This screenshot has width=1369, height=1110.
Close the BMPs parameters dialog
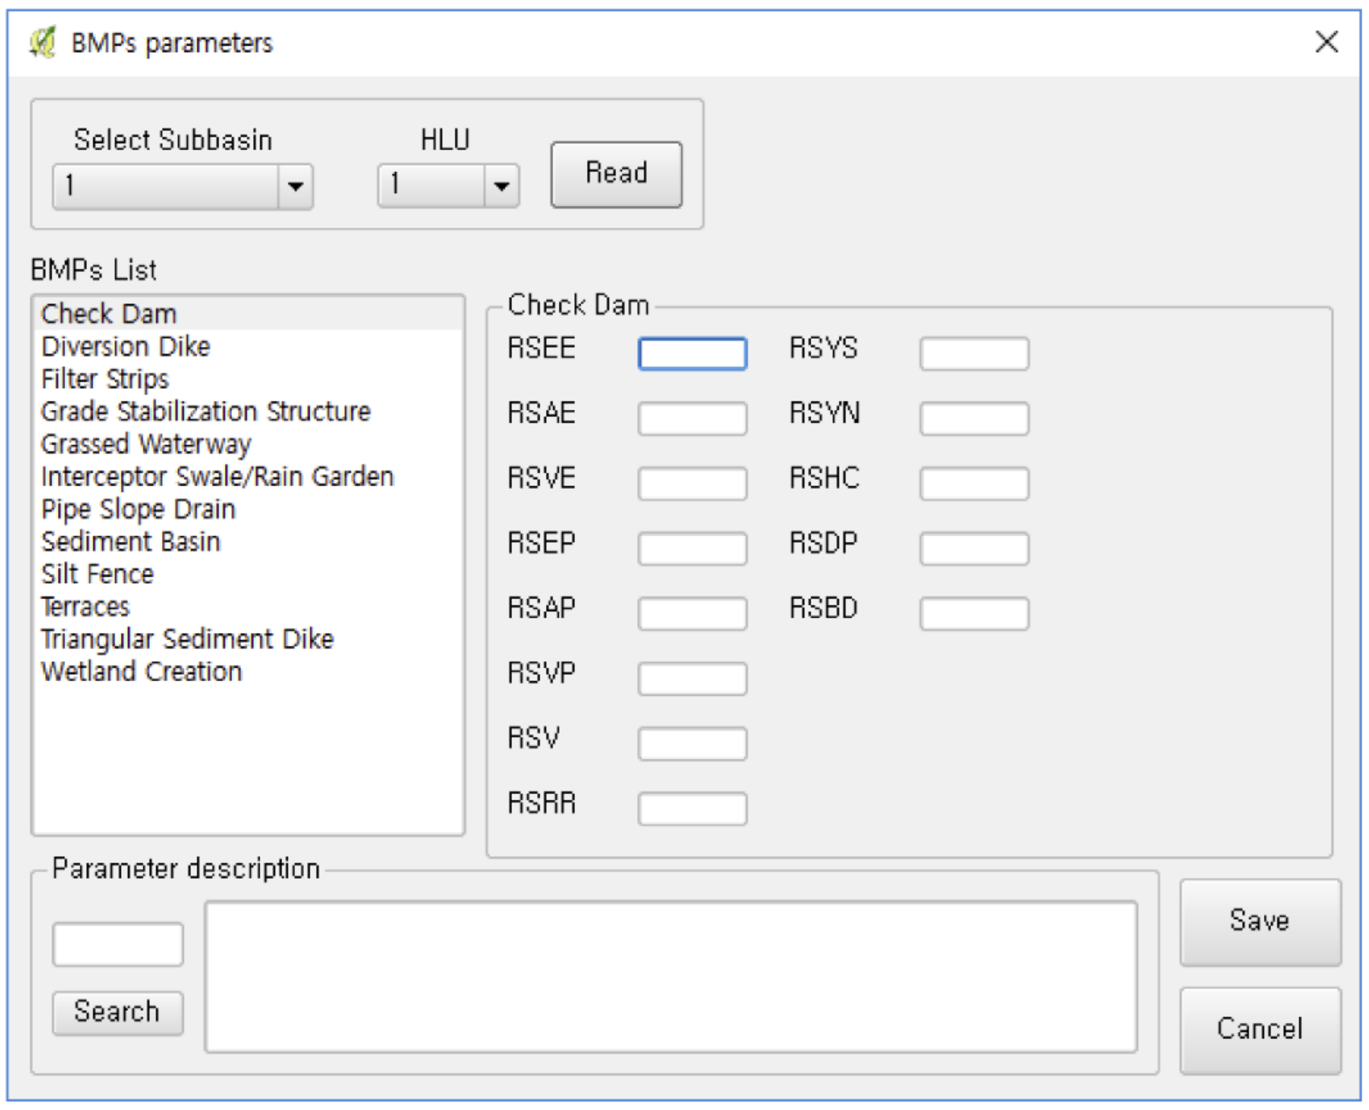[x=1327, y=42]
